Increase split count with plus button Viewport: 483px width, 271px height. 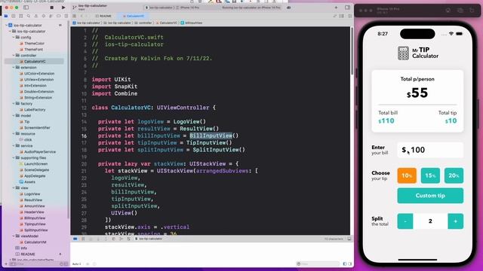[455, 221]
